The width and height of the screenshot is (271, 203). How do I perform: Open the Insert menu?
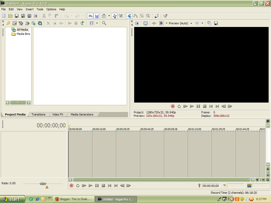tap(30, 9)
